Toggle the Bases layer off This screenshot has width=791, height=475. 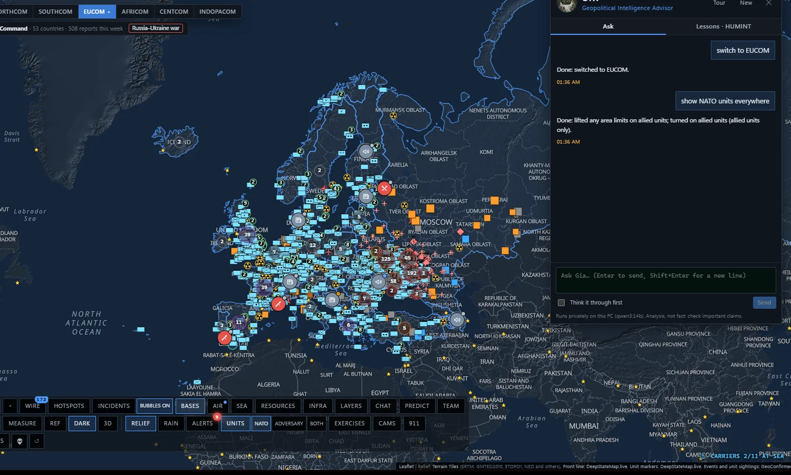tap(190, 406)
